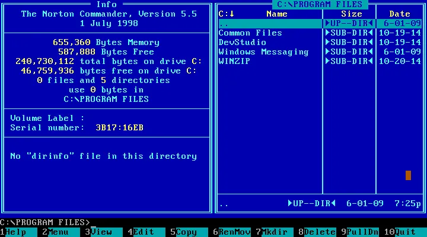Click the 7:25p time in status line
Screen dimensions: 427x237
tap(408, 204)
